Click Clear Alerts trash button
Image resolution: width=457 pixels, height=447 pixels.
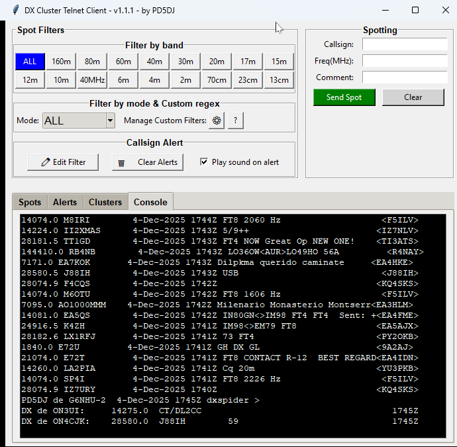click(148, 162)
